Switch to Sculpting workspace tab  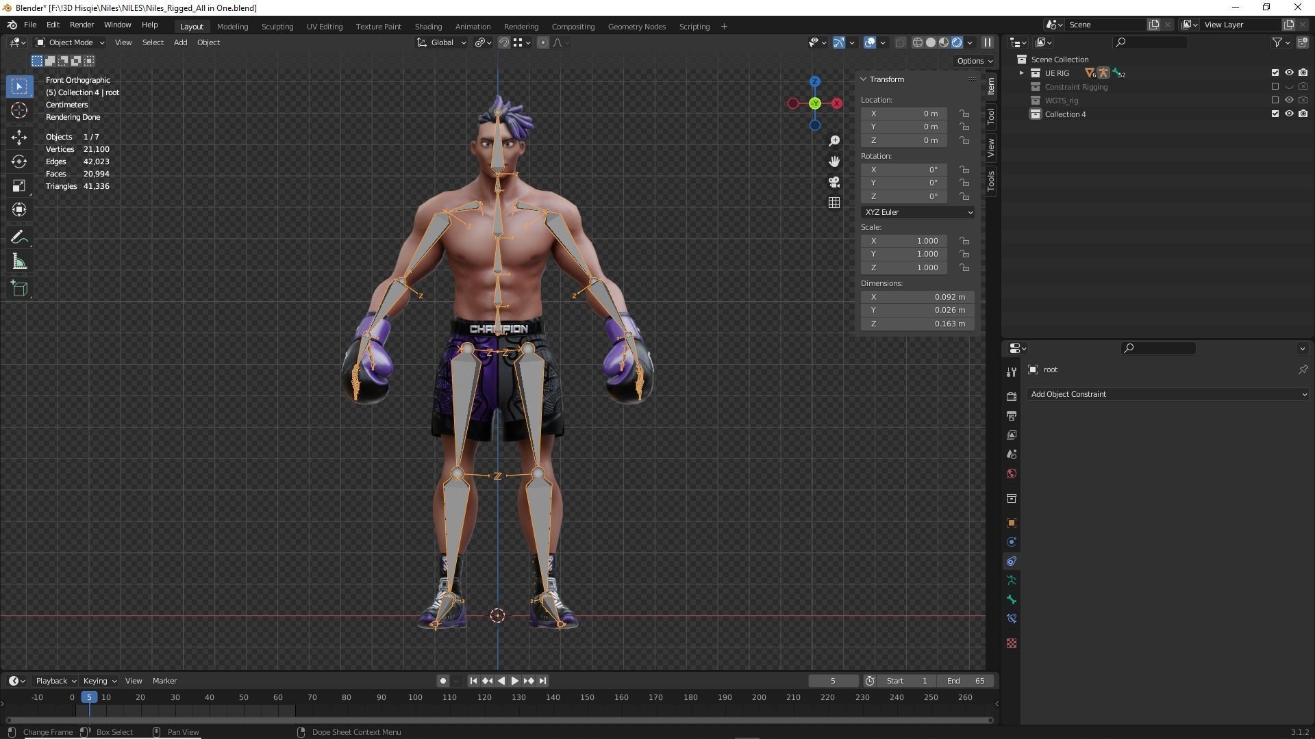tap(277, 27)
